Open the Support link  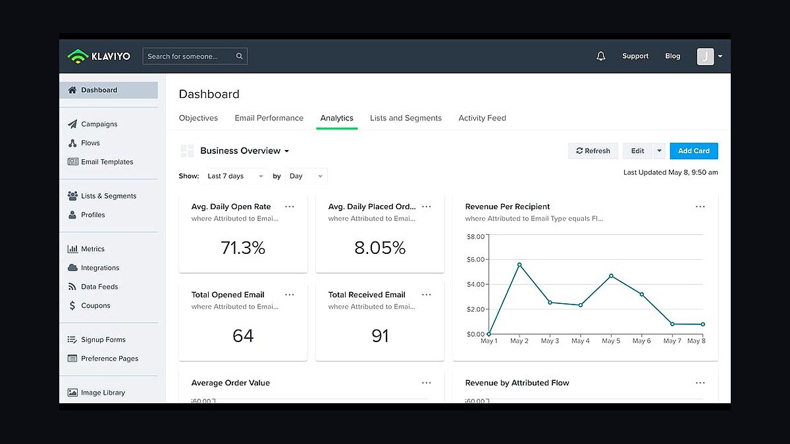pos(635,57)
